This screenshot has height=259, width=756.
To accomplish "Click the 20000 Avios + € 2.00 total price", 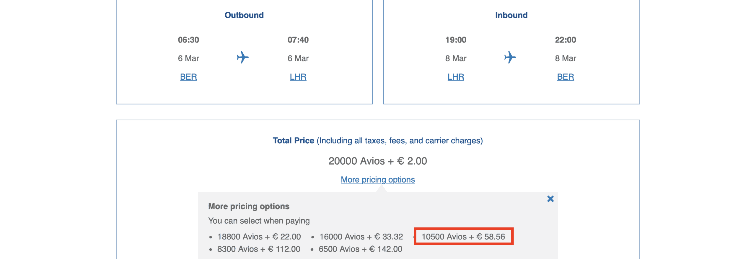I will [378, 161].
